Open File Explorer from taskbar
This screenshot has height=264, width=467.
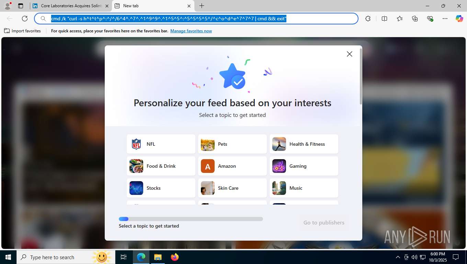pyautogui.click(x=158, y=257)
